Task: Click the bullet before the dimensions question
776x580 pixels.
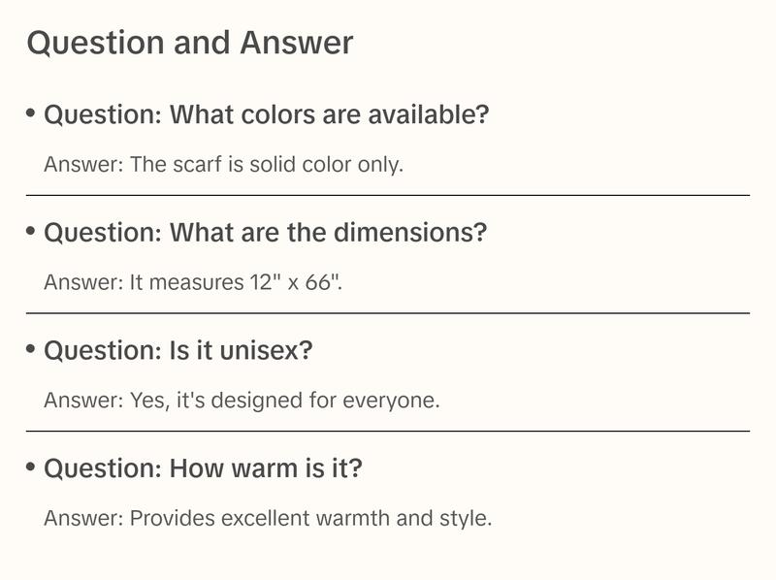Action: pyautogui.click(x=31, y=232)
